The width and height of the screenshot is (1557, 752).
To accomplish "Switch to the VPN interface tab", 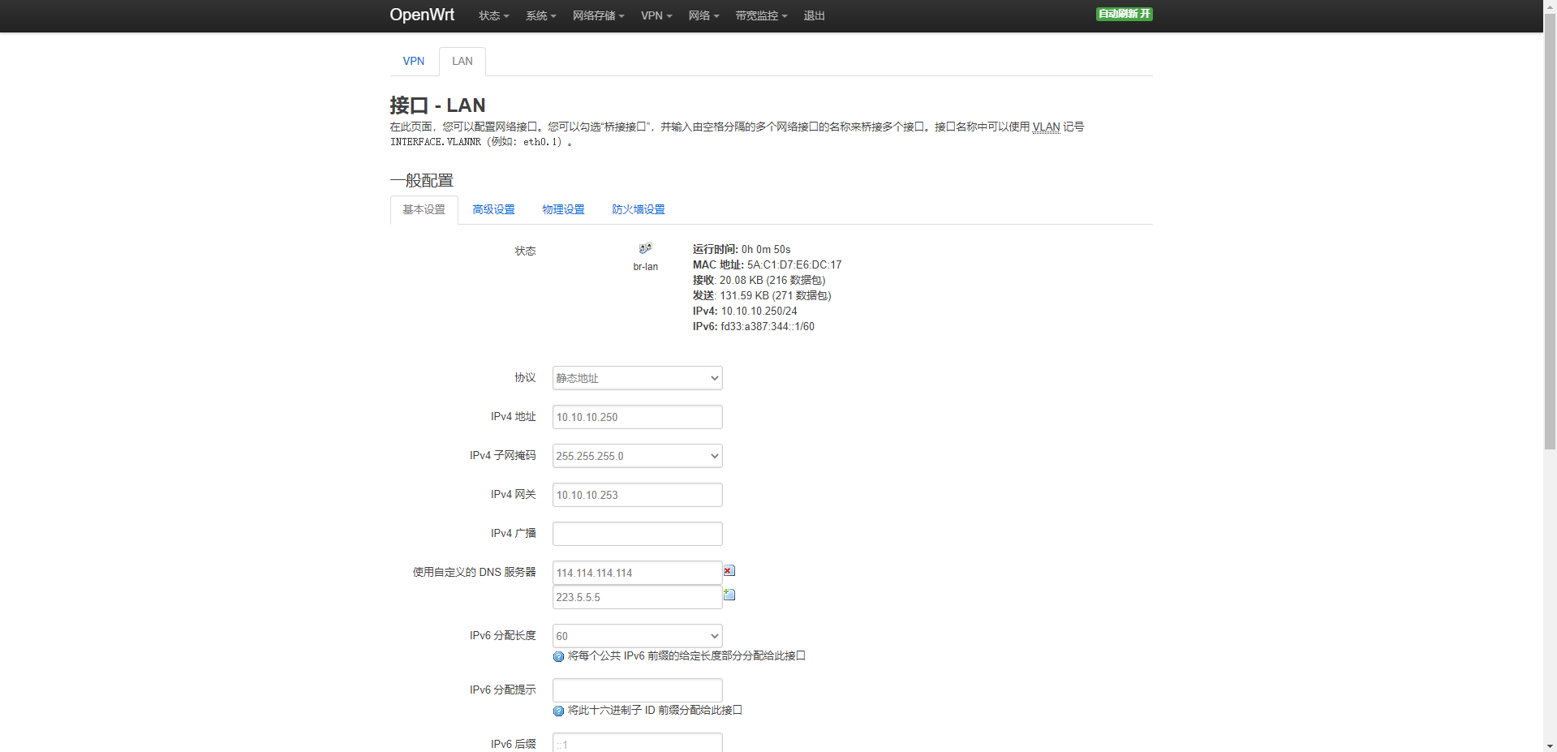I will (x=414, y=61).
